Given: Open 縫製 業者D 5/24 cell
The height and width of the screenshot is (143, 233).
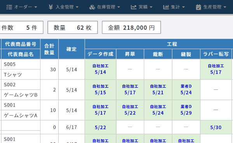Looking at the screenshot, I should pos(186,90).
